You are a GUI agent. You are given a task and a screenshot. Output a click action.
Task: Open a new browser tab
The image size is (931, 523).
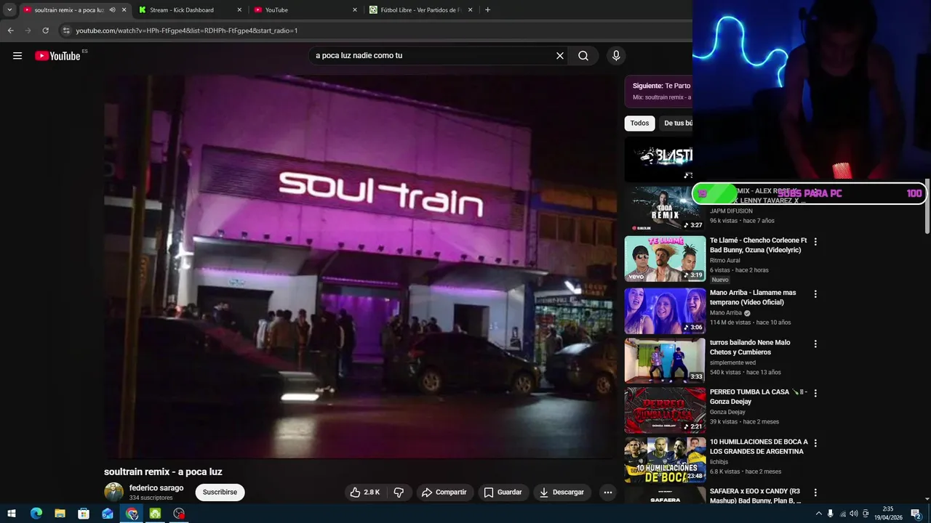tap(487, 10)
